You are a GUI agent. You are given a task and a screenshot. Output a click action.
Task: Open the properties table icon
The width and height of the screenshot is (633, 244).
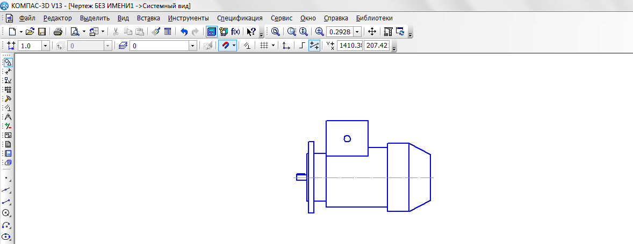point(168,32)
